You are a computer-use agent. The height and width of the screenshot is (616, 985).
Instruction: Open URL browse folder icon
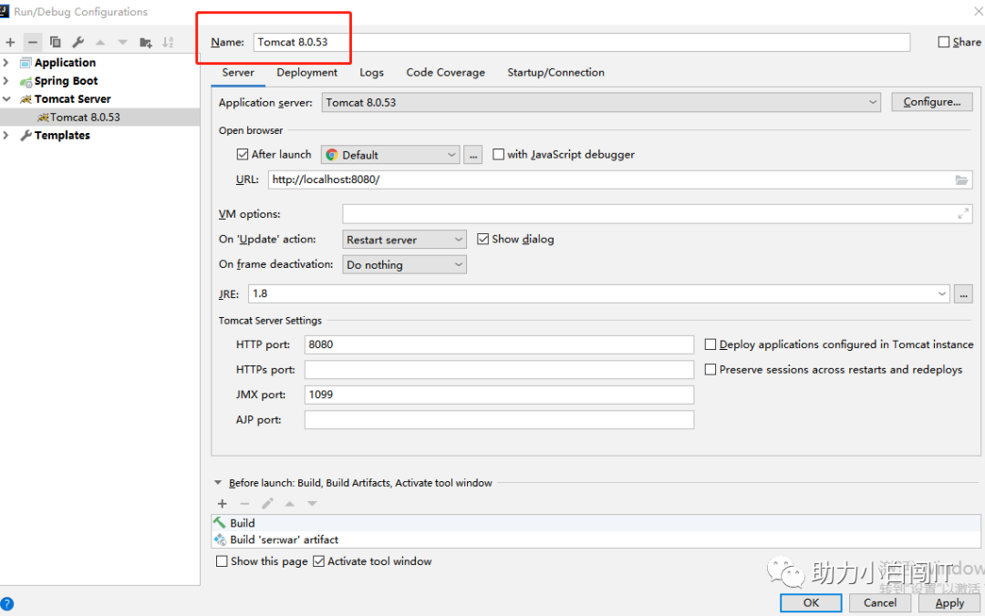tap(961, 180)
